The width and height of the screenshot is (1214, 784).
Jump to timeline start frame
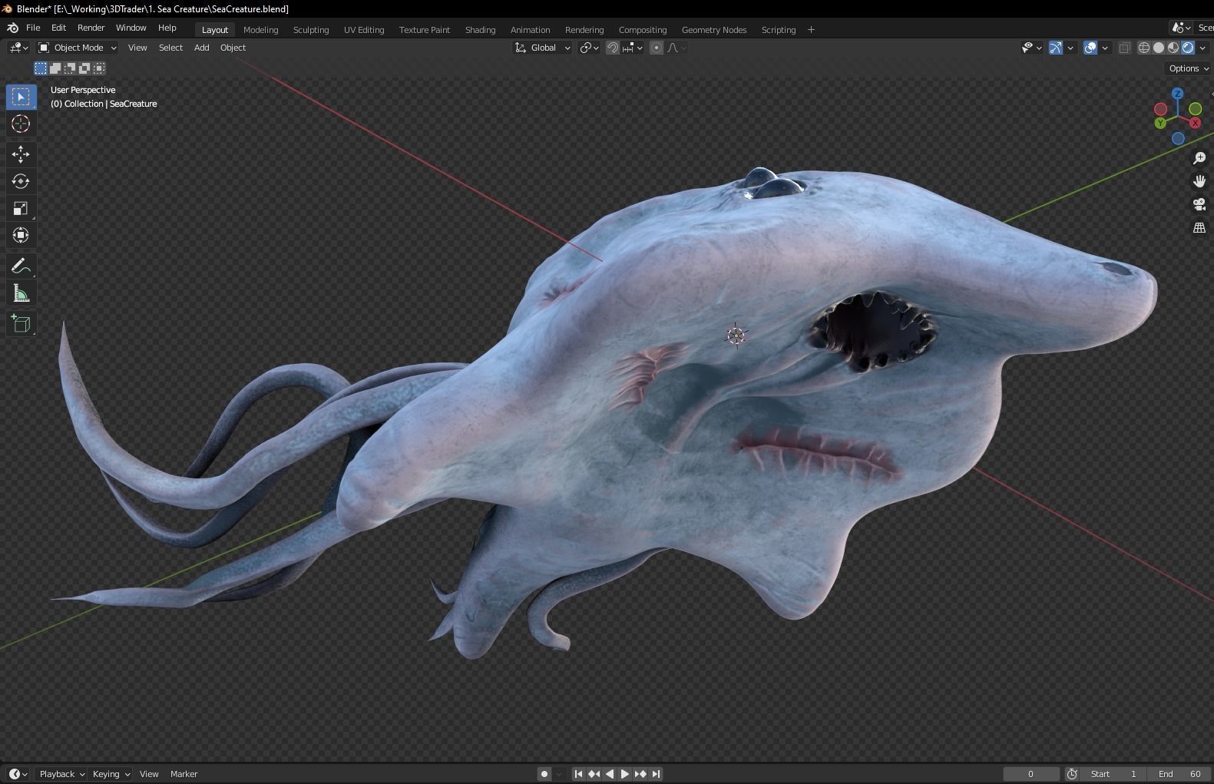tap(578, 774)
